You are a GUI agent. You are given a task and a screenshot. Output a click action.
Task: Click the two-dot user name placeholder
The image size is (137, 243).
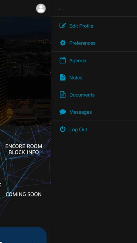(x=61, y=10)
